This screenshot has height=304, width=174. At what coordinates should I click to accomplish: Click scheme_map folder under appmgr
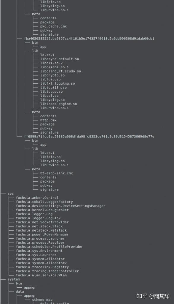[42, 300]
